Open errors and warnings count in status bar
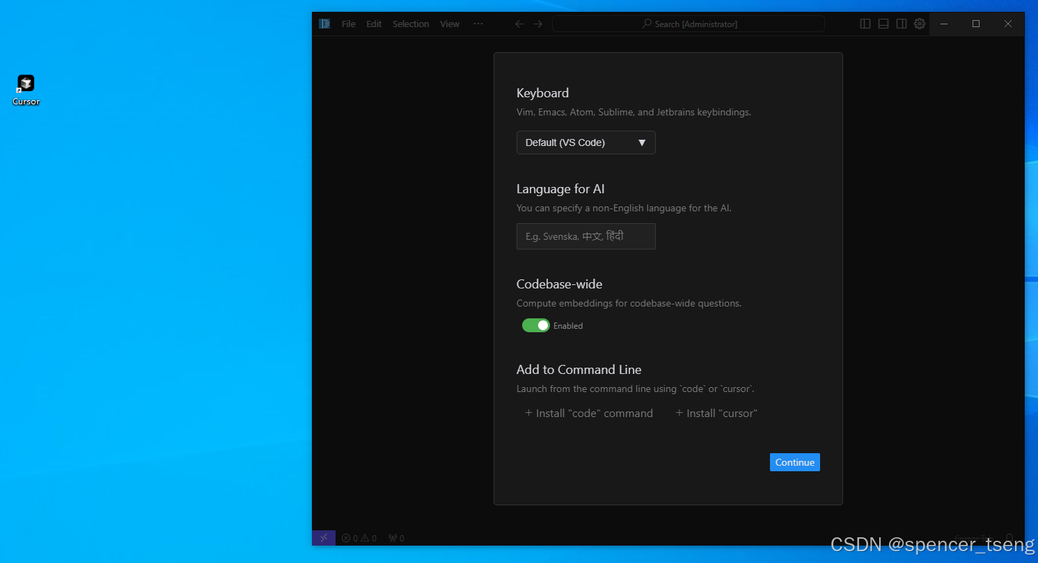1038x563 pixels. pos(359,538)
